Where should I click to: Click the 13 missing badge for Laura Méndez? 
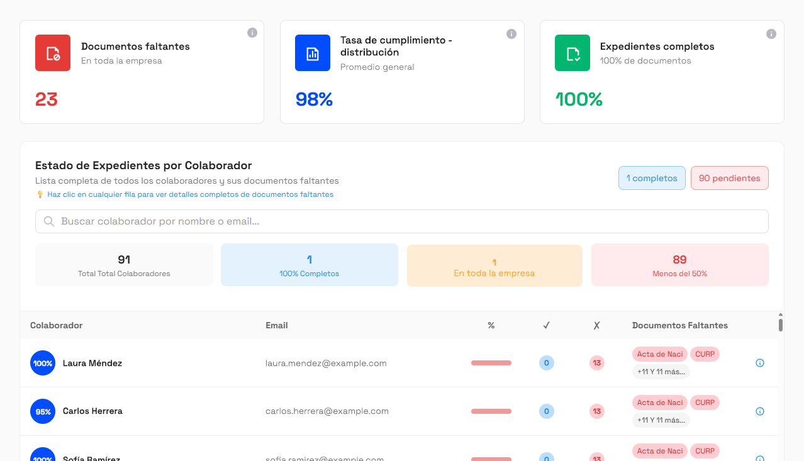(597, 363)
